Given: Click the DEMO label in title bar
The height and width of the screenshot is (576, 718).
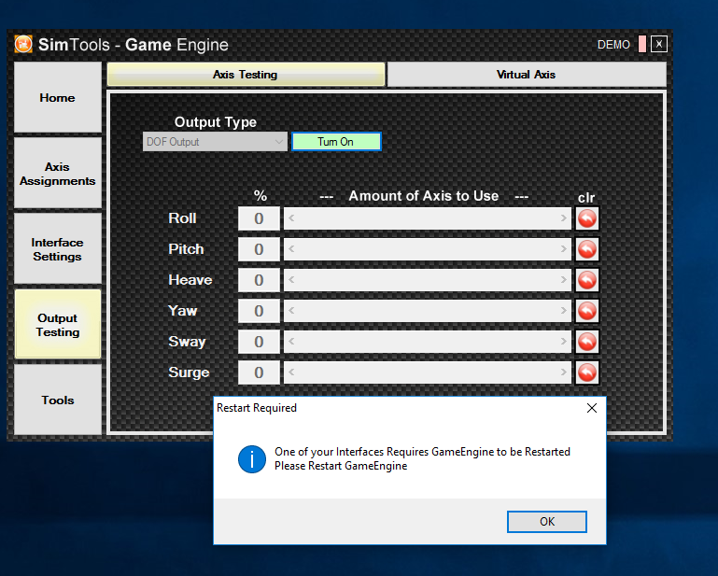Looking at the screenshot, I should (x=613, y=45).
